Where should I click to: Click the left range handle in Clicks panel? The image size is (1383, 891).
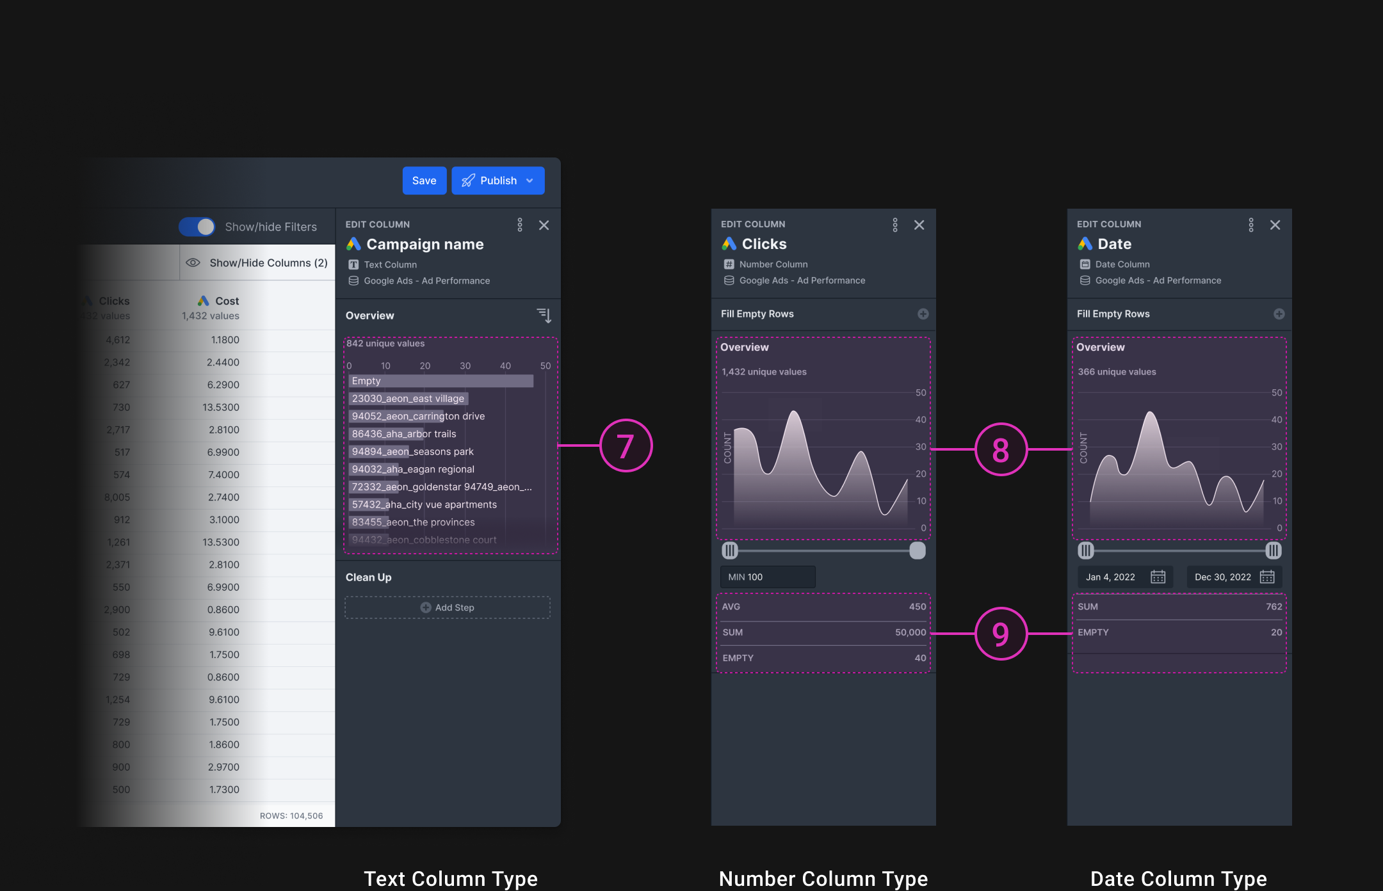click(x=729, y=550)
